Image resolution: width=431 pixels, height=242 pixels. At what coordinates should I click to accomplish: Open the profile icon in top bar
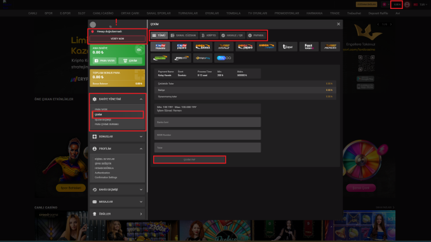pos(407,4)
